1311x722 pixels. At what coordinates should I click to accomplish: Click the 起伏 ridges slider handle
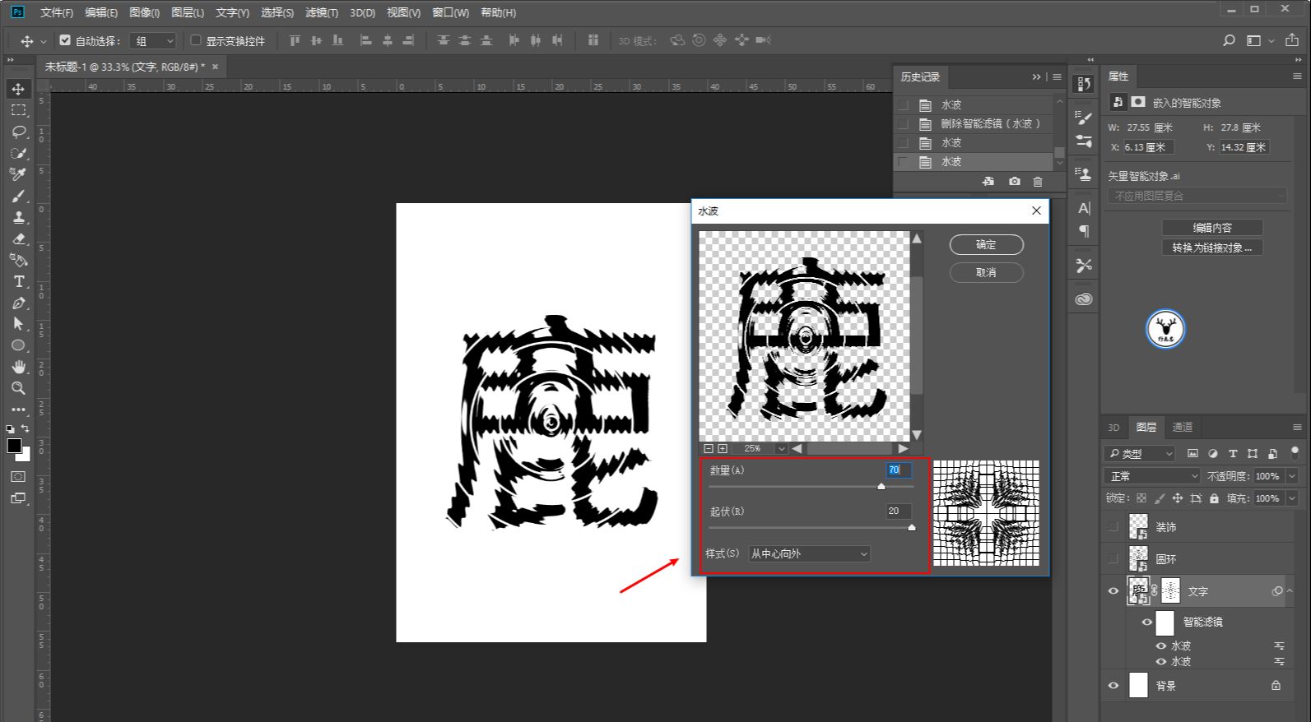911,527
